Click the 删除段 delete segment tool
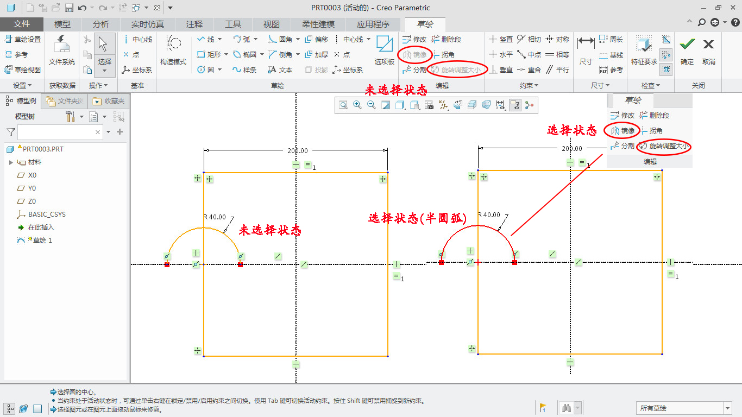 pos(447,39)
